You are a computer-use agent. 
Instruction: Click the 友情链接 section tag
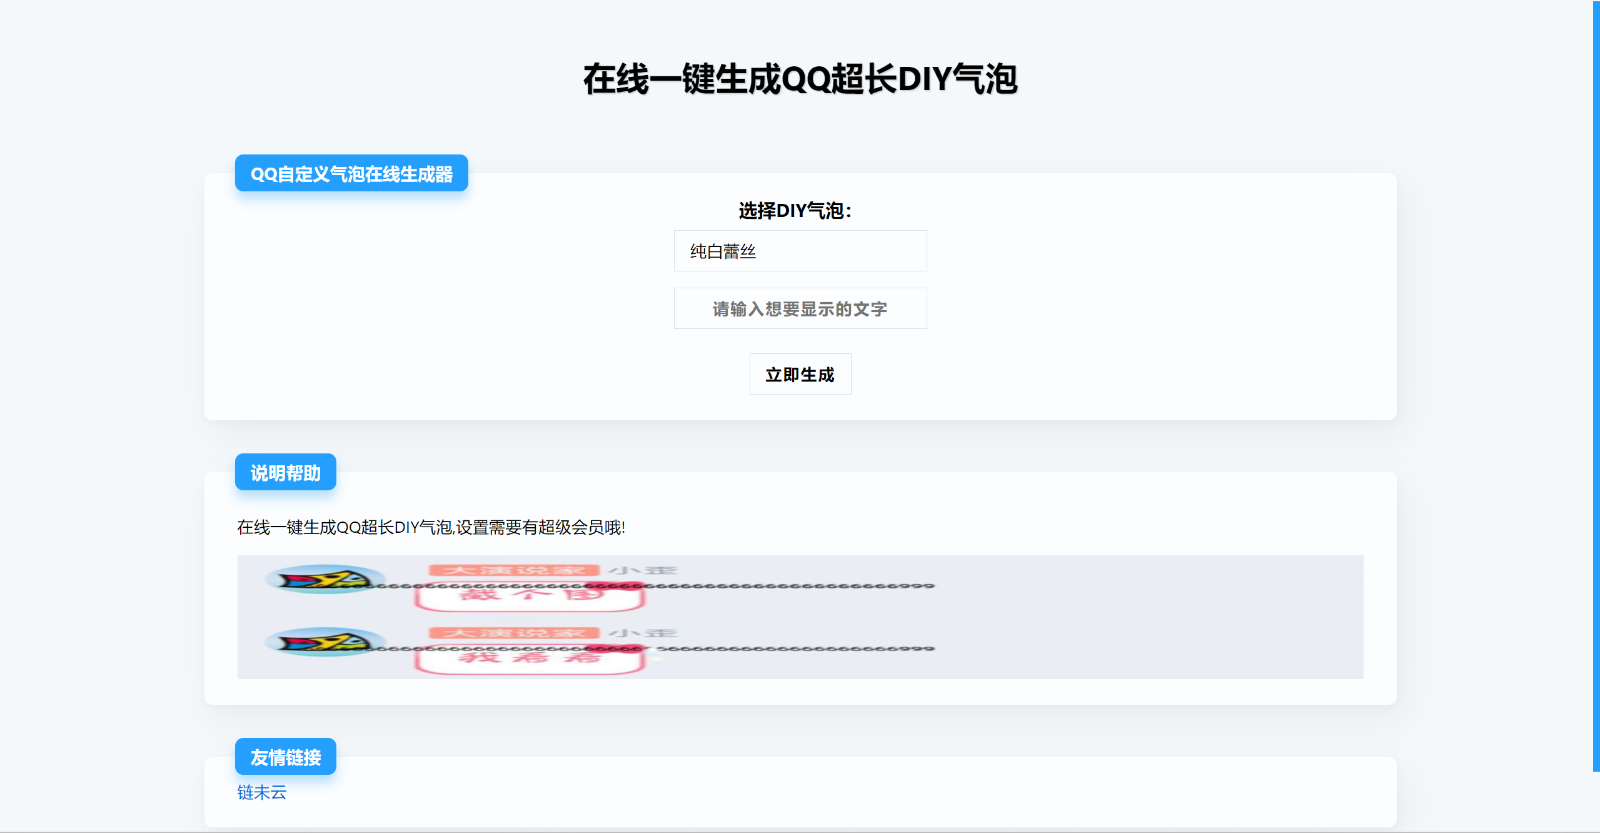coord(285,757)
